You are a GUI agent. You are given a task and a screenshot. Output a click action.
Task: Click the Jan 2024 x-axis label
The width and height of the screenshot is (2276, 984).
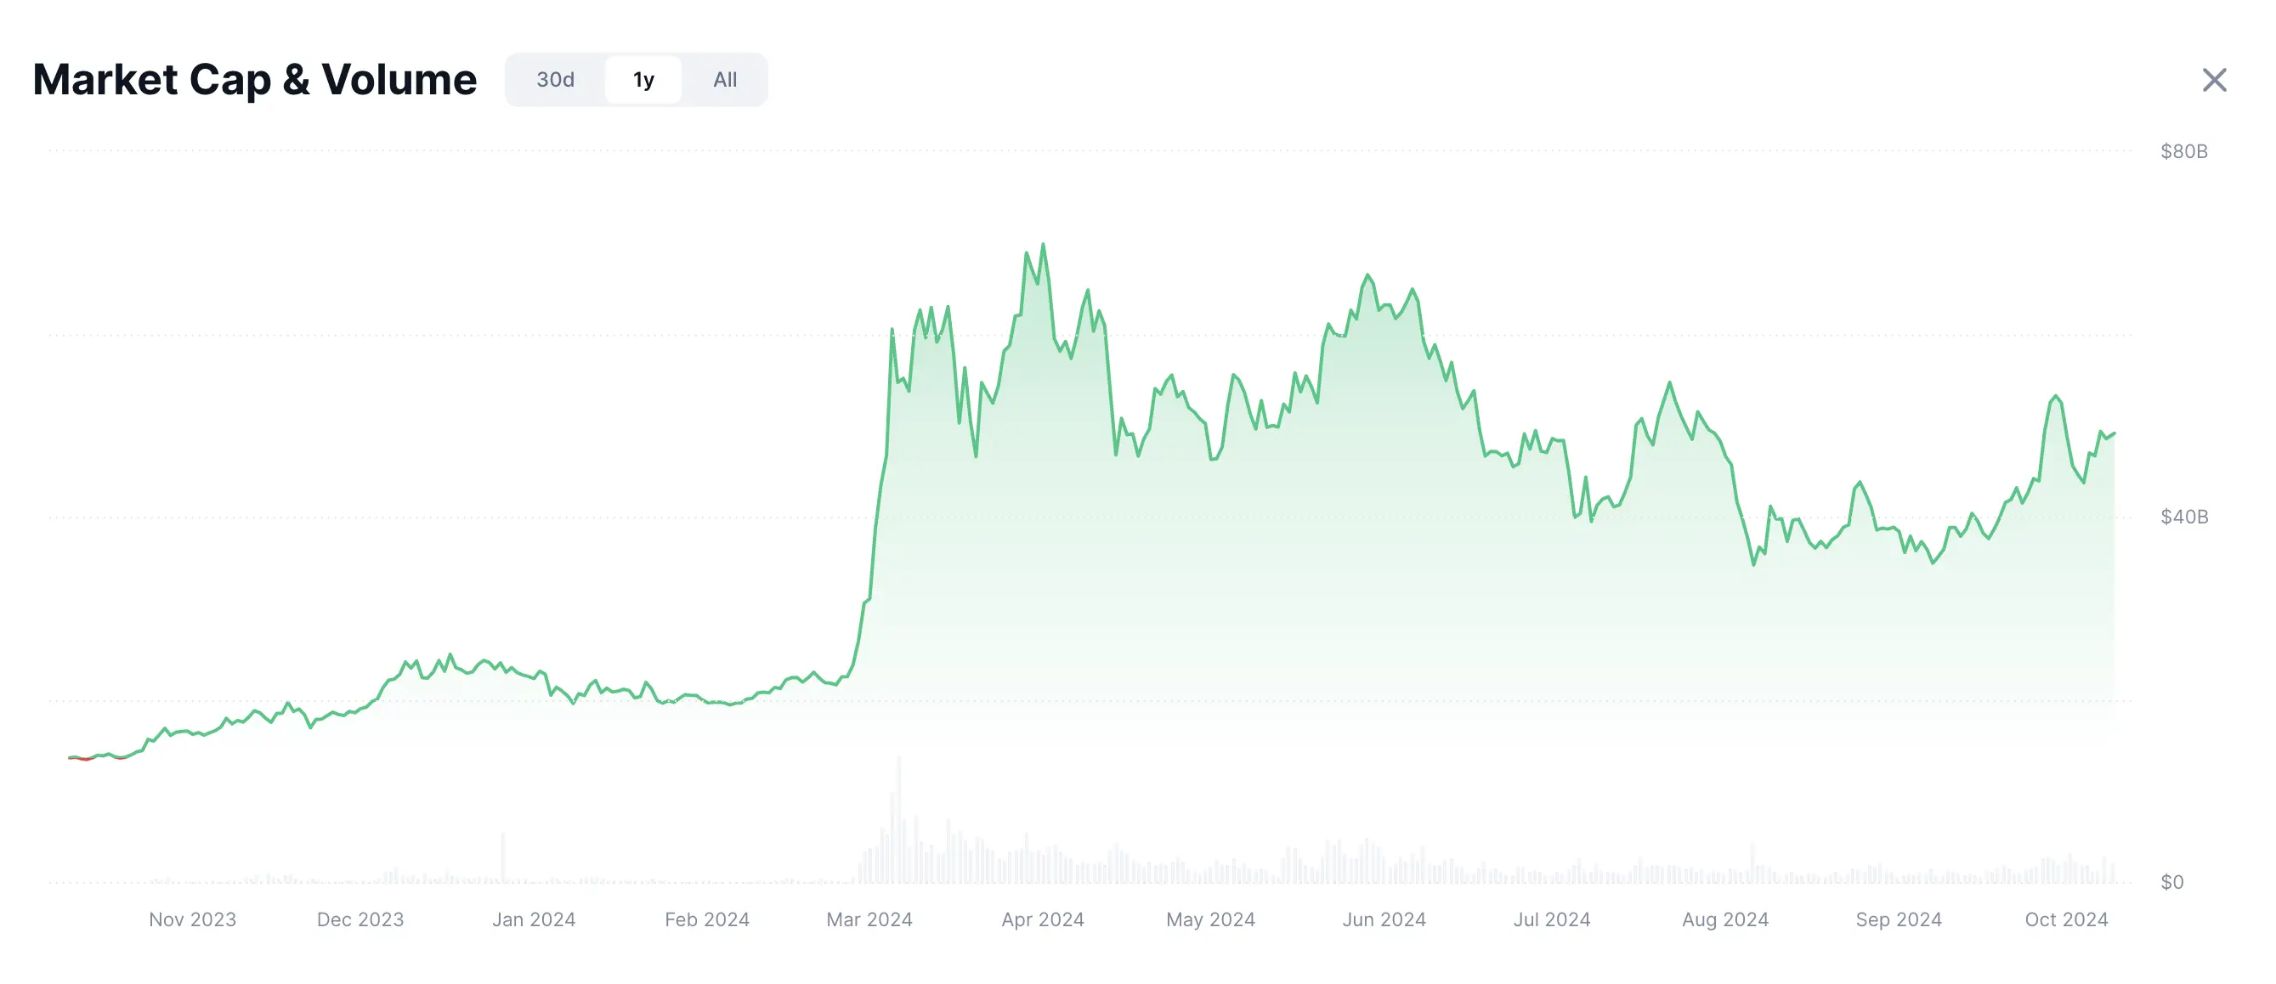pos(534,919)
